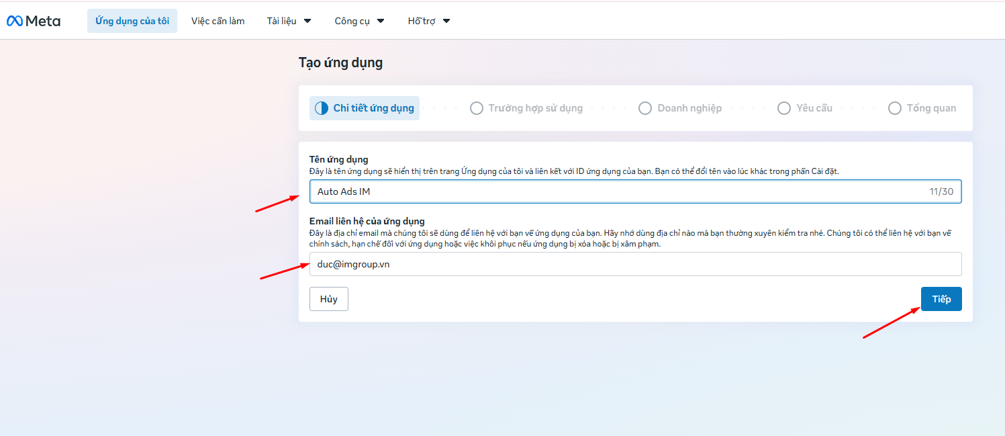Image resolution: width=1005 pixels, height=436 pixels.
Task: Select the Yêu cầu step
Action: 805,108
